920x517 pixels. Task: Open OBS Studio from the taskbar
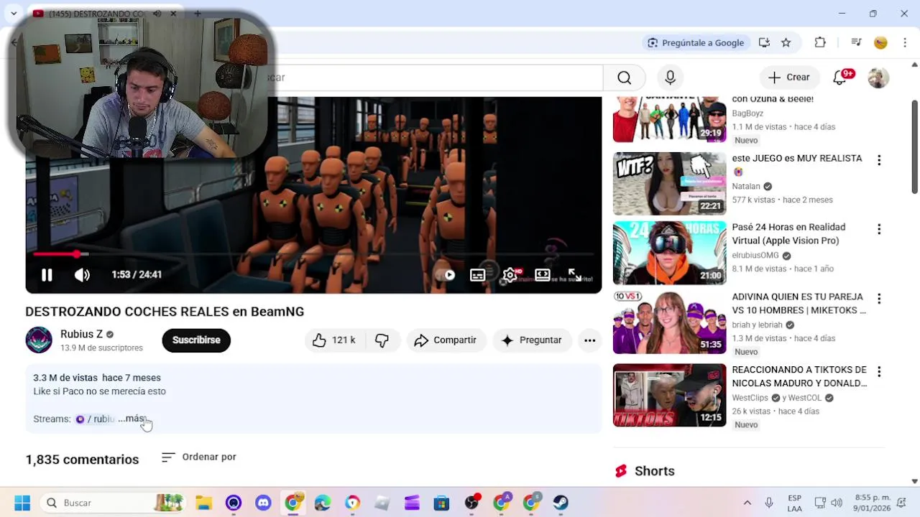click(471, 503)
